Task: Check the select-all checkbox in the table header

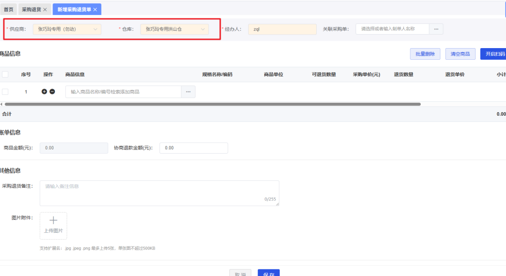Action: click(6, 74)
